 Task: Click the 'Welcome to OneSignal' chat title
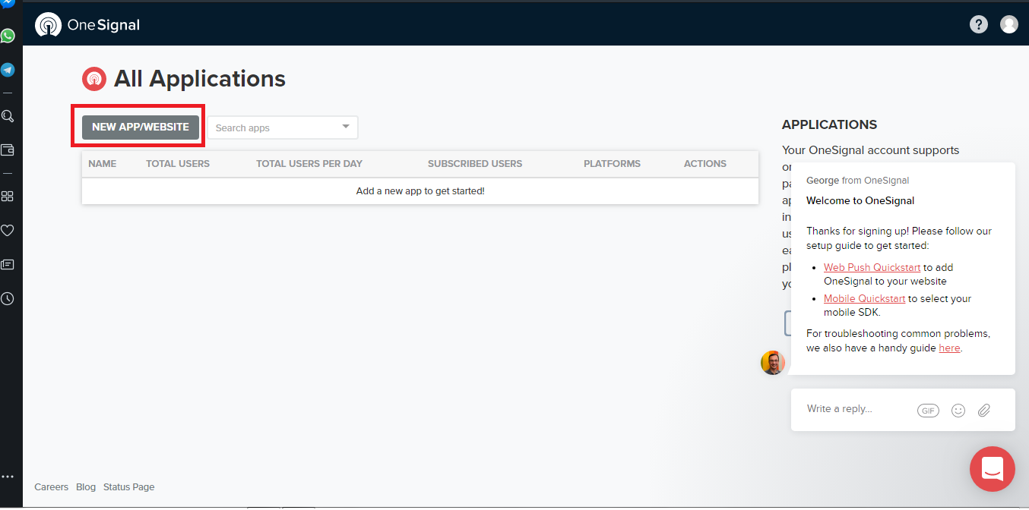point(860,201)
